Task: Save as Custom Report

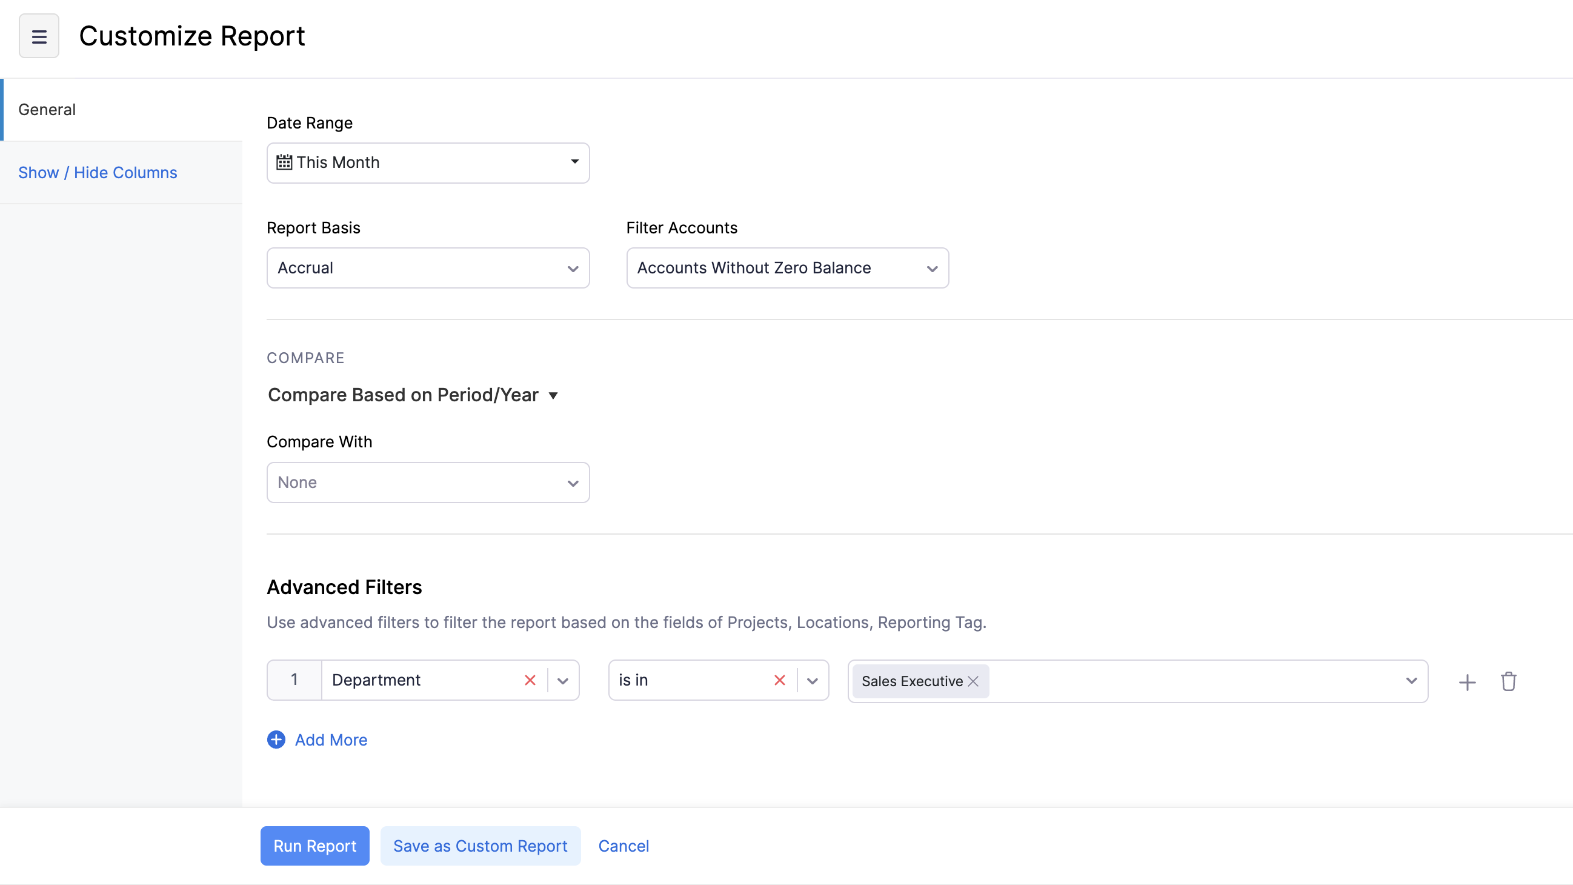Action: (x=481, y=846)
